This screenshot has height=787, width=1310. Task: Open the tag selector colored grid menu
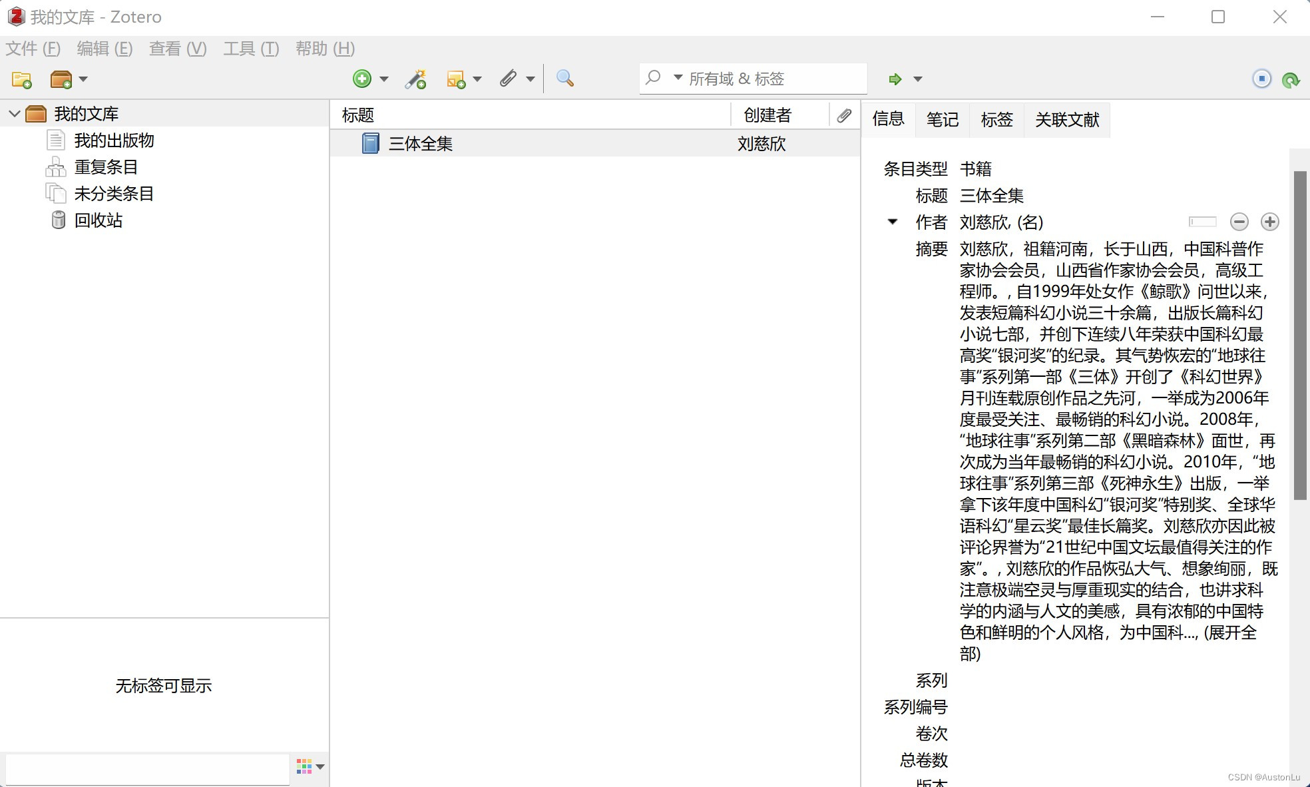pyautogui.click(x=310, y=766)
